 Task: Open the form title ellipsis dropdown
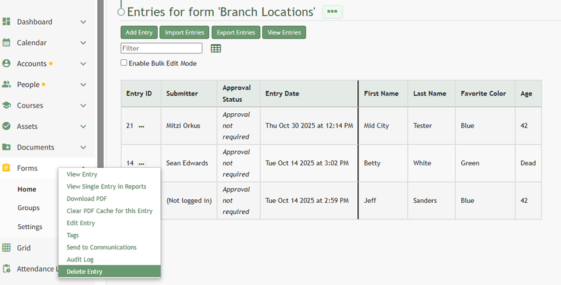pyautogui.click(x=332, y=11)
